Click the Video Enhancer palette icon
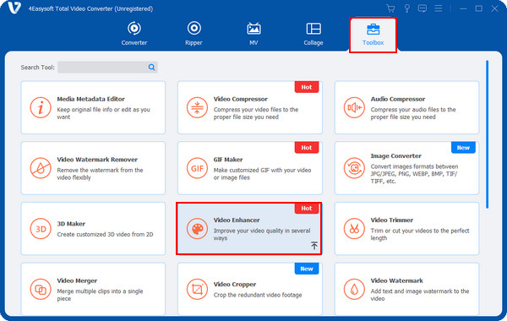 tap(197, 229)
